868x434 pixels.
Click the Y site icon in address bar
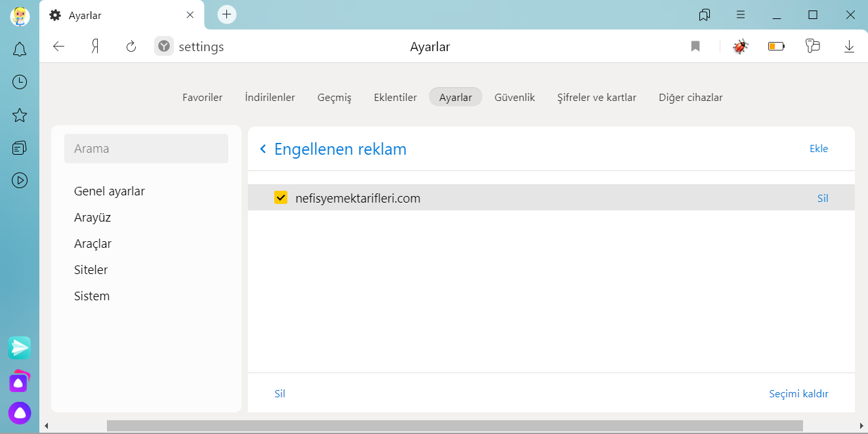pyautogui.click(x=164, y=47)
